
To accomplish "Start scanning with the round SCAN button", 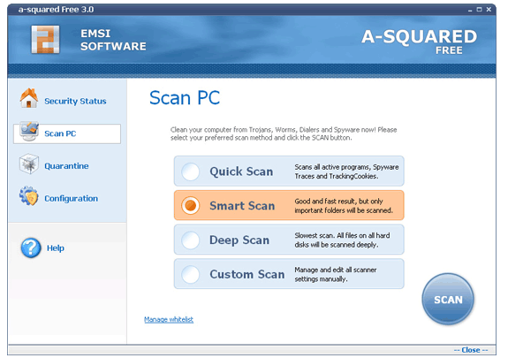I will [448, 299].
